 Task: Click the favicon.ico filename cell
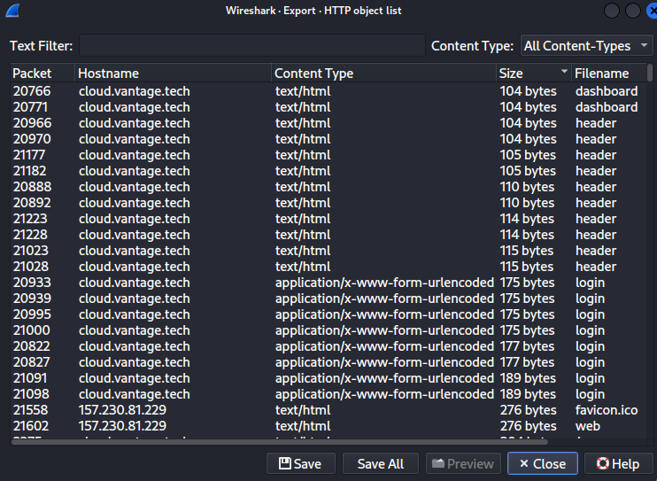coord(607,410)
